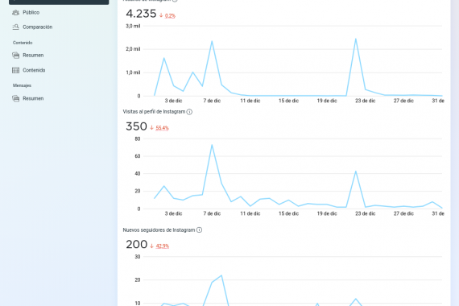Screen dimensions: 459x306
Task: Click Resumen icon under Mensajes
Action: [x=15, y=98]
